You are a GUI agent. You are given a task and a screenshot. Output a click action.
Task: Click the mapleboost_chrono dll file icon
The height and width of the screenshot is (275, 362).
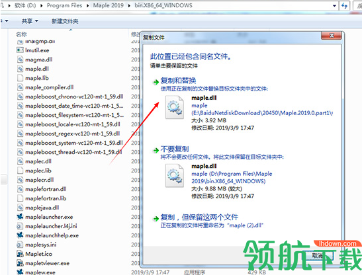click(x=20, y=97)
